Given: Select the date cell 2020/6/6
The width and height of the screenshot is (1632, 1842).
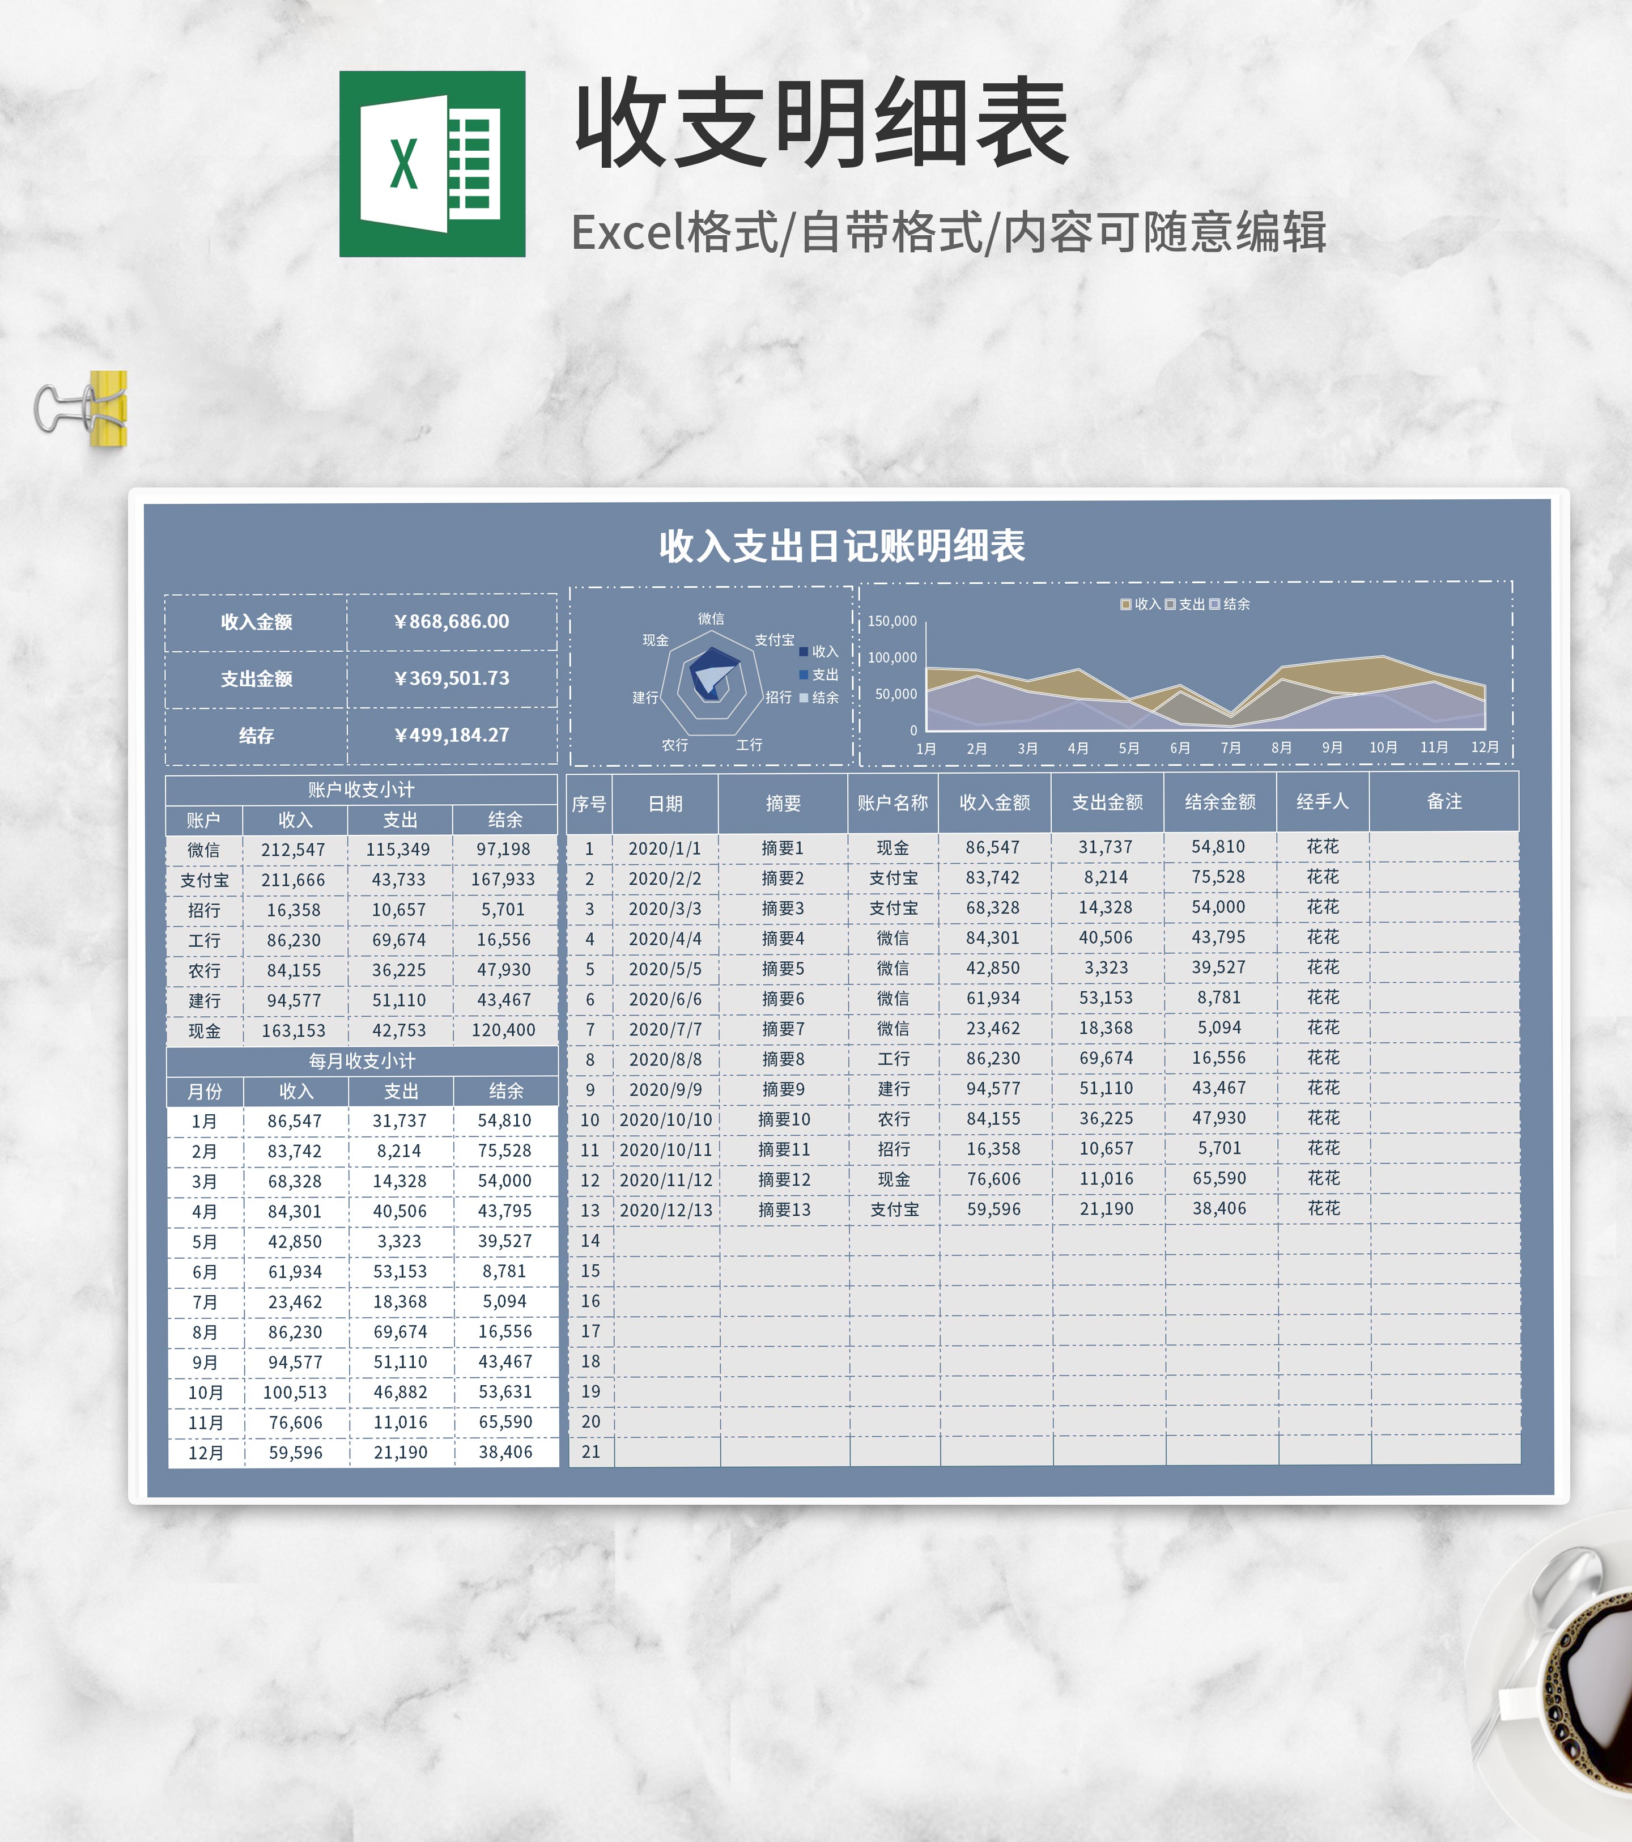Looking at the screenshot, I should pos(665,999).
